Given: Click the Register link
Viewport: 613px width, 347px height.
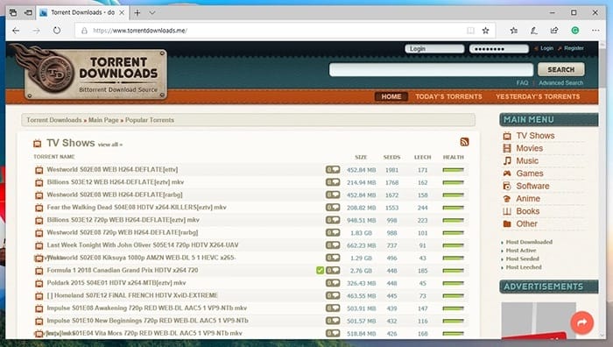Looking at the screenshot, I should point(574,48).
